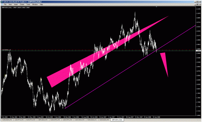Switch to the EURJPYm,M5 chart tab
The width and height of the screenshot is (202, 122).
pyautogui.click(x=31, y=120)
